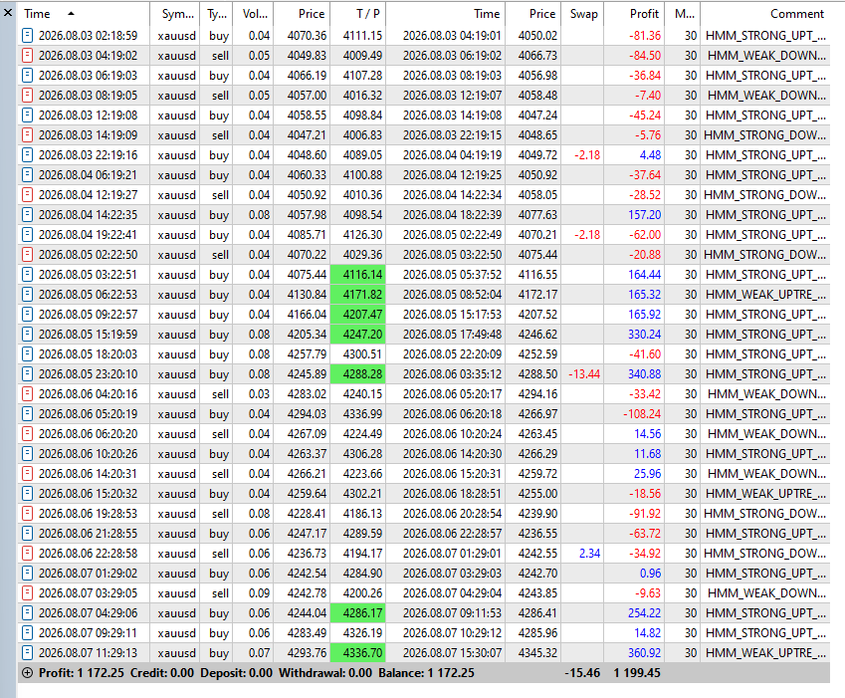Click highlighted T/P value 4336.70
The width and height of the screenshot is (845, 698).
coord(358,654)
